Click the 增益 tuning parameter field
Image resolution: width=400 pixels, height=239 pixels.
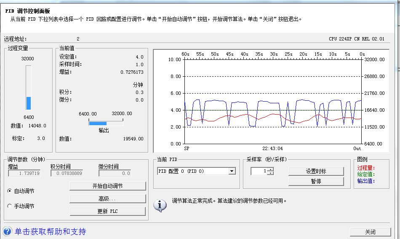[x=24, y=173]
